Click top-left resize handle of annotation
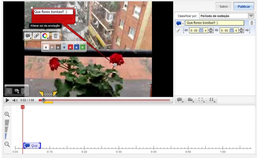The height and width of the screenshot is (158, 272). coord(32,8)
